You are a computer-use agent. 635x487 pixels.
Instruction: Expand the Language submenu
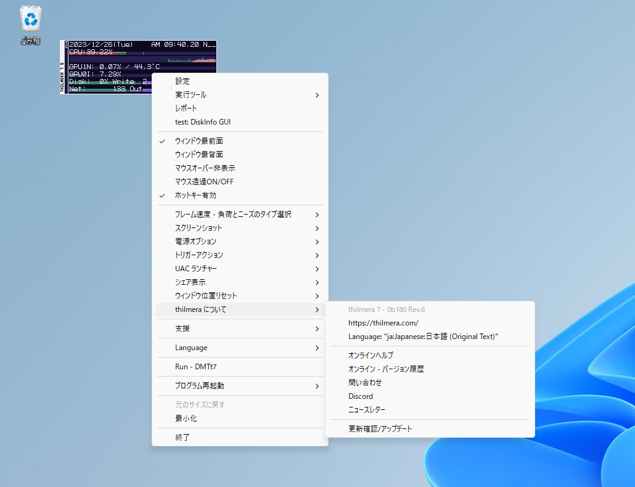click(240, 347)
